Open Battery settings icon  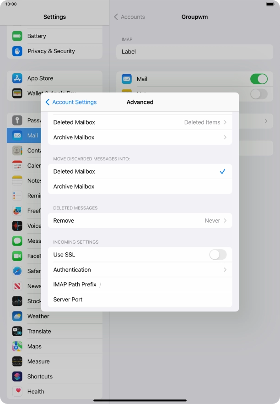(x=17, y=36)
